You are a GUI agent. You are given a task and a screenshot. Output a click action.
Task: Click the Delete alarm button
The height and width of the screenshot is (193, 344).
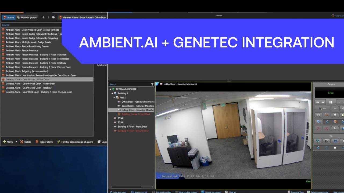(26, 142)
